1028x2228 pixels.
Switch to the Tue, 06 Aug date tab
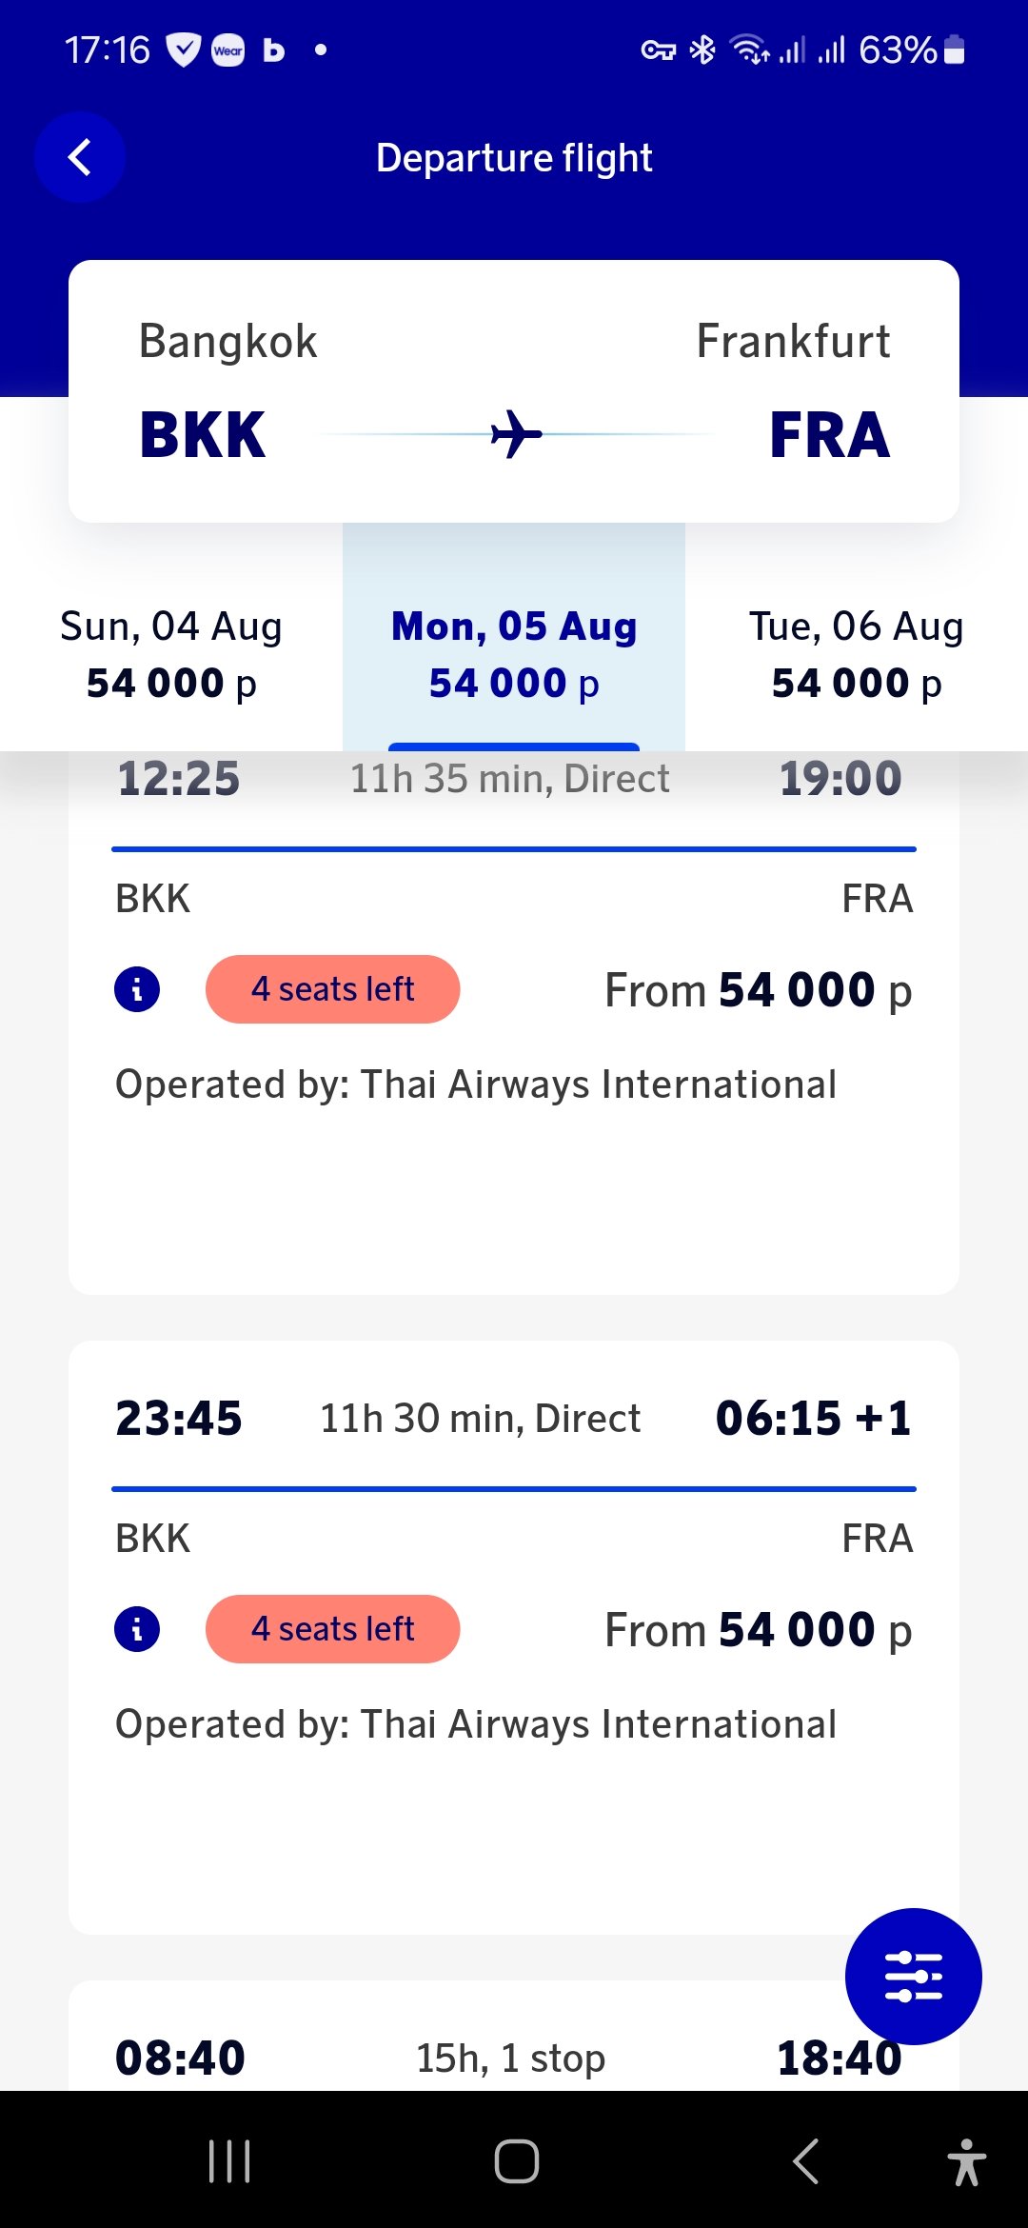tap(857, 654)
